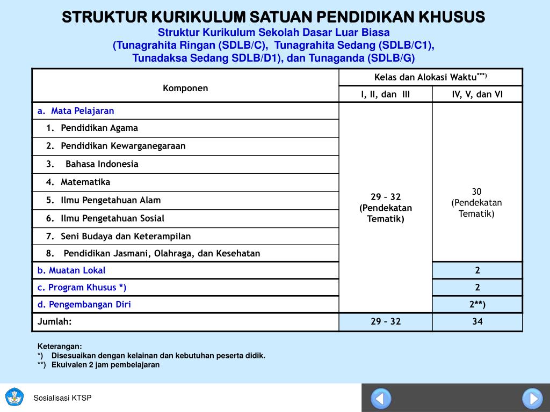Click the Tut Wuri Handayani logo
Image resolution: width=550 pixels, height=412 pixels.
[15, 397]
